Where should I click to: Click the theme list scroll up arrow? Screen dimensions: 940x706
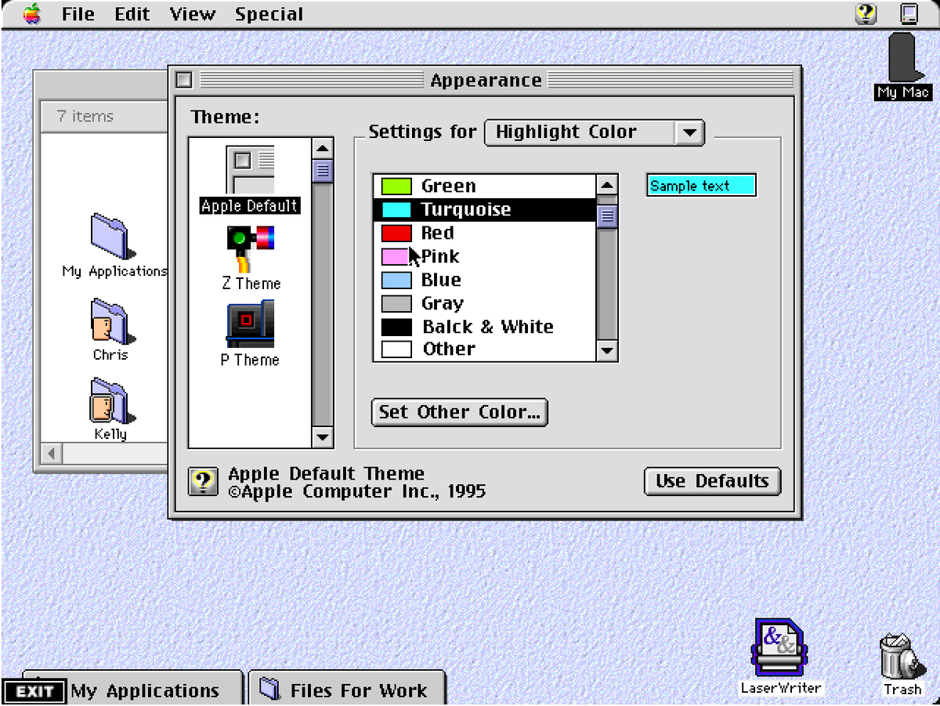(323, 148)
